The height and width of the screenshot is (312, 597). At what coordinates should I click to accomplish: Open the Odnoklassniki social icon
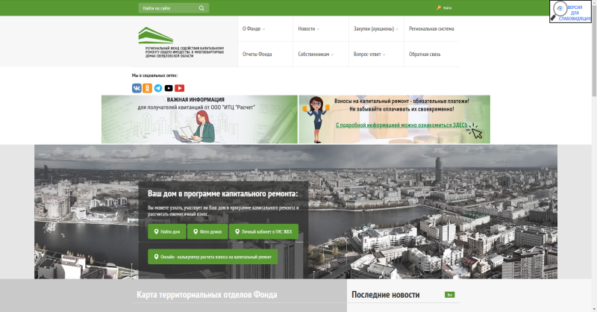(x=147, y=88)
